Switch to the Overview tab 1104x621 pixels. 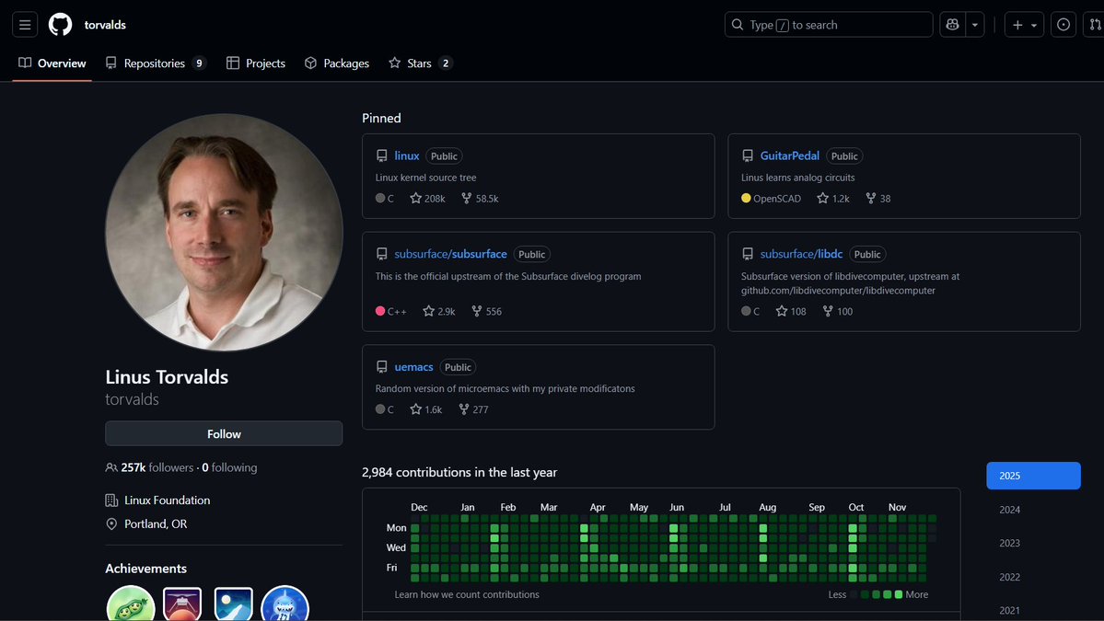[x=52, y=63]
